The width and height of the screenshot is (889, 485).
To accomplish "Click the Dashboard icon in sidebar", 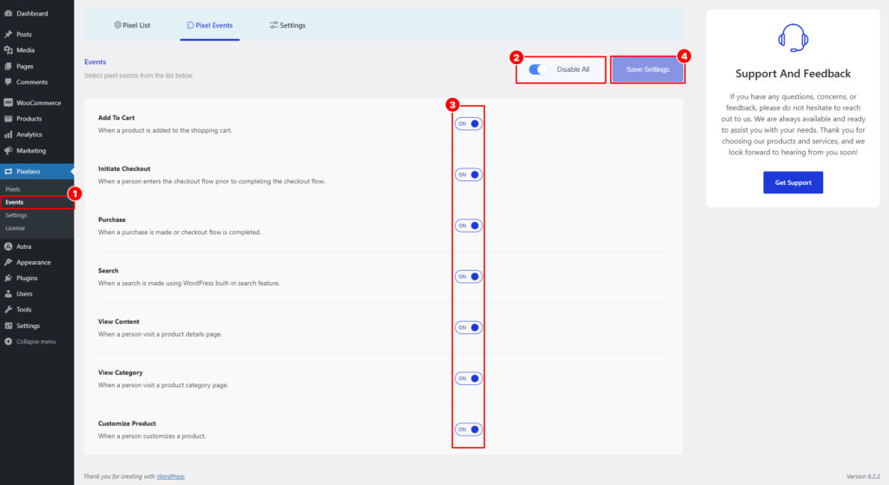I will click(8, 14).
